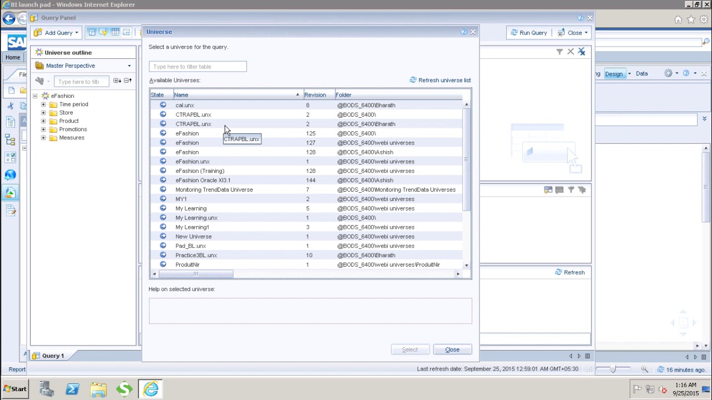Select eFashion (Training) universe
This screenshot has width=712, height=400.
pyautogui.click(x=306, y=171)
